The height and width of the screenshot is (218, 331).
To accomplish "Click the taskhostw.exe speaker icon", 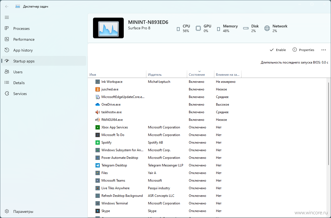I will [x=98, y=112].
